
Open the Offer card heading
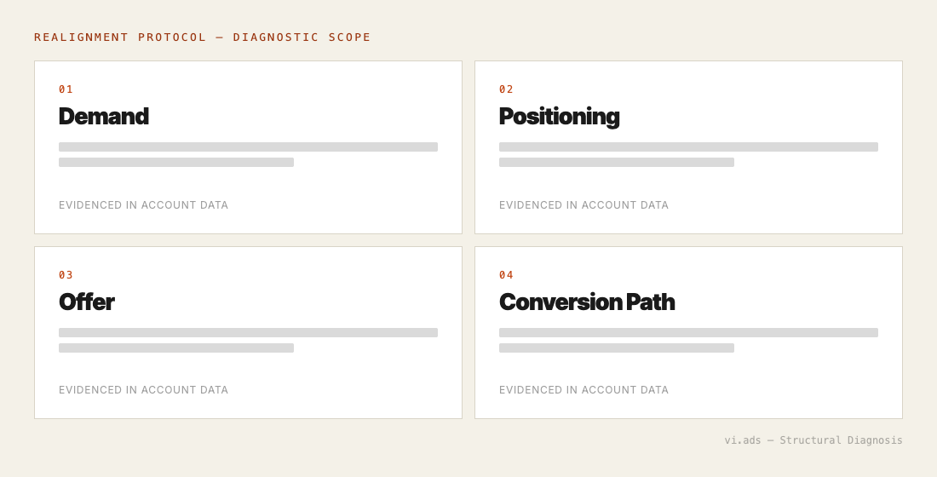click(86, 302)
